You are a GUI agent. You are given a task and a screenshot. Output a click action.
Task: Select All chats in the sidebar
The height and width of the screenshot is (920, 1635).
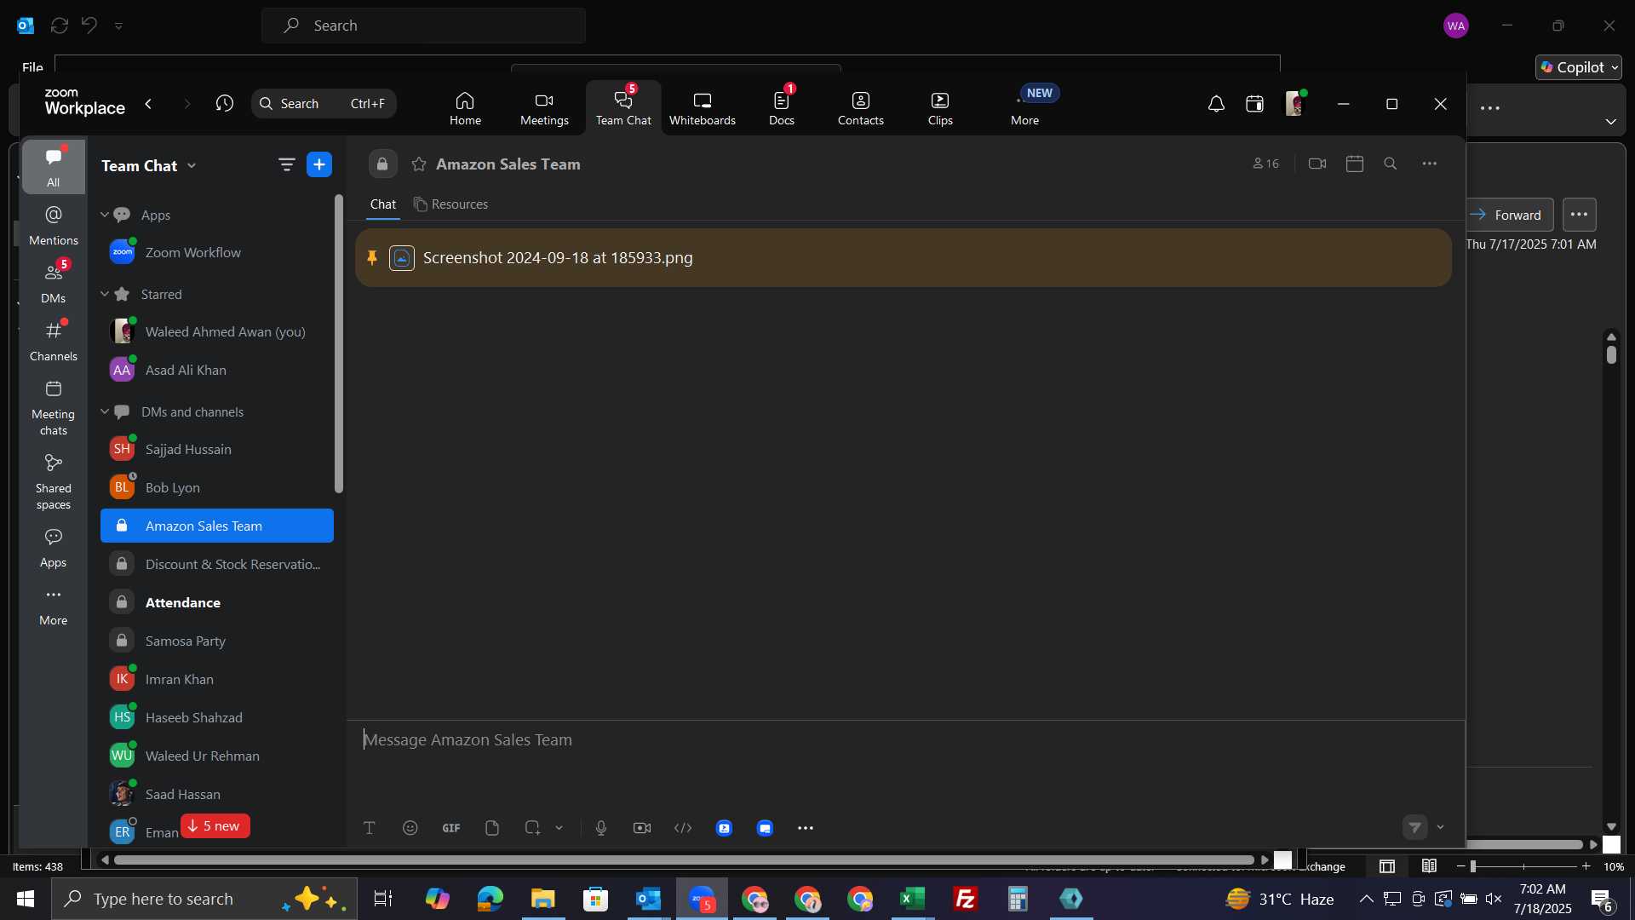click(53, 167)
